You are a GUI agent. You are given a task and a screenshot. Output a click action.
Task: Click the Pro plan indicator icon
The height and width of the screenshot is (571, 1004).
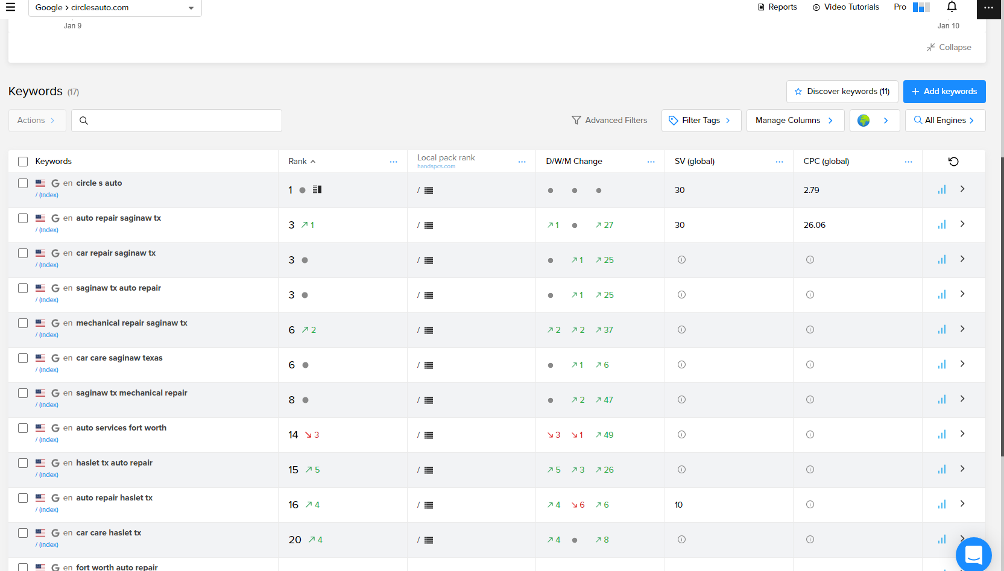(x=921, y=7)
